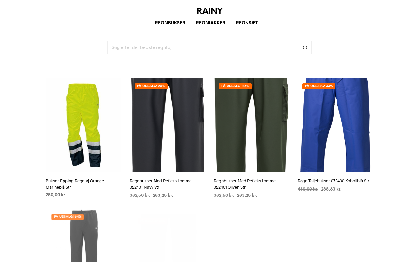Open the navy Refleks Lomme trousers image
Image resolution: width=419 pixels, height=262 pixels.
(x=167, y=125)
